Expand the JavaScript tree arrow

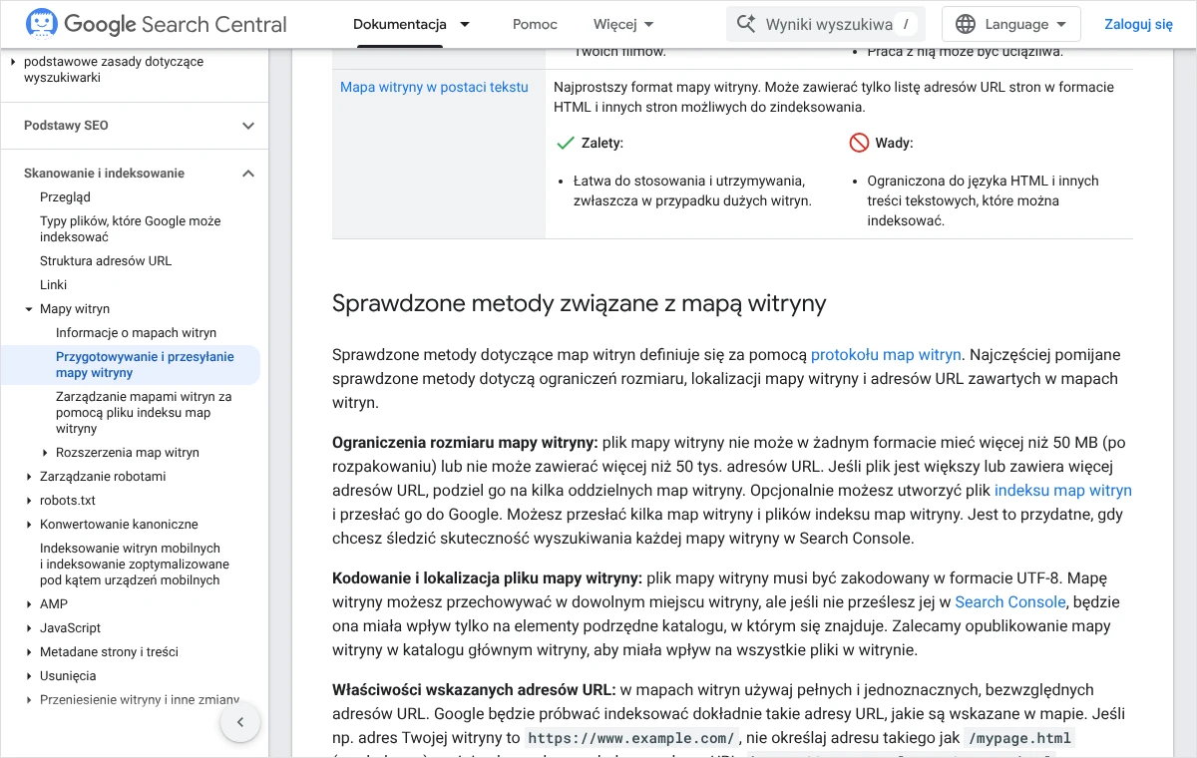coord(30,628)
